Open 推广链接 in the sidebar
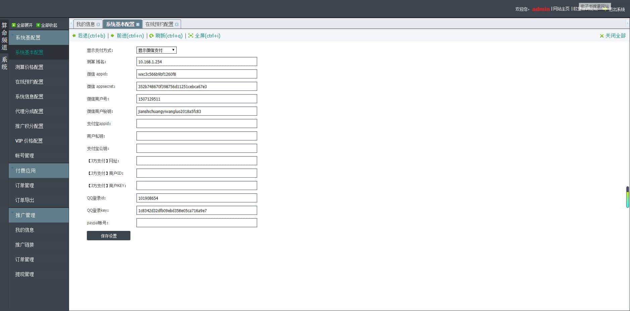The width and height of the screenshot is (630, 311). [x=39, y=245]
